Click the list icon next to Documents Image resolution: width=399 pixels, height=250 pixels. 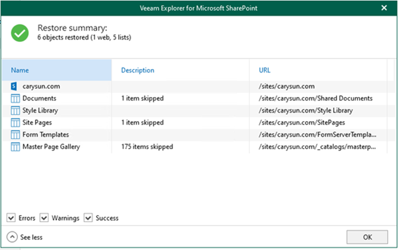[15, 98]
